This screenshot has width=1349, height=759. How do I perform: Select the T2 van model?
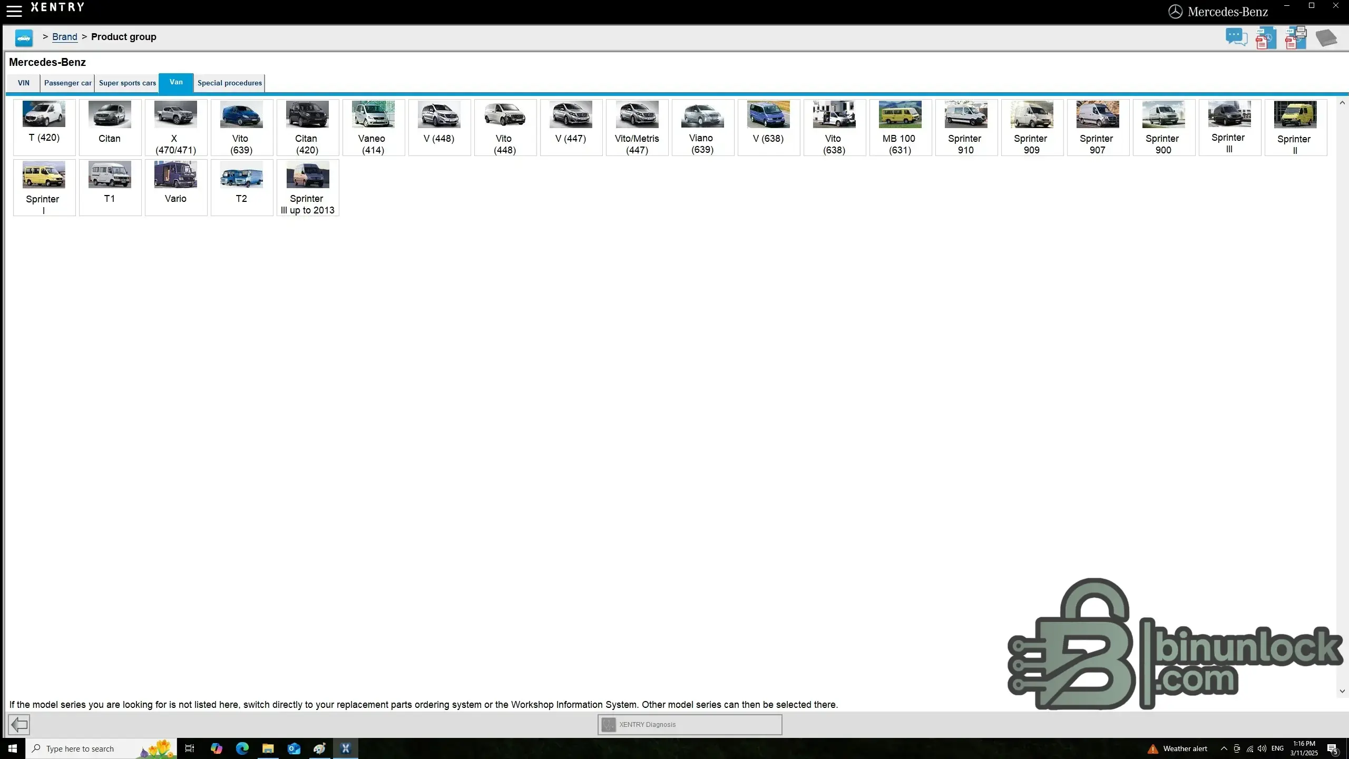(242, 188)
